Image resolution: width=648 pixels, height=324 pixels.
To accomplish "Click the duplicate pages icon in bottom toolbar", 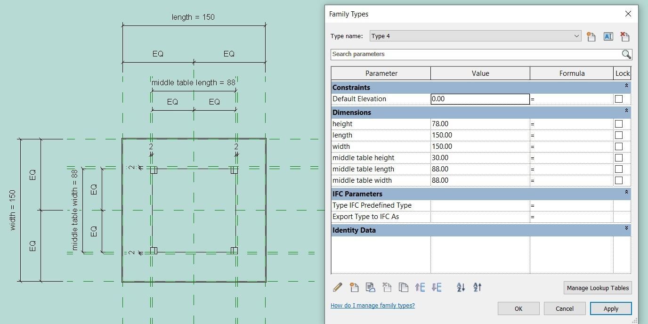I will (404, 287).
